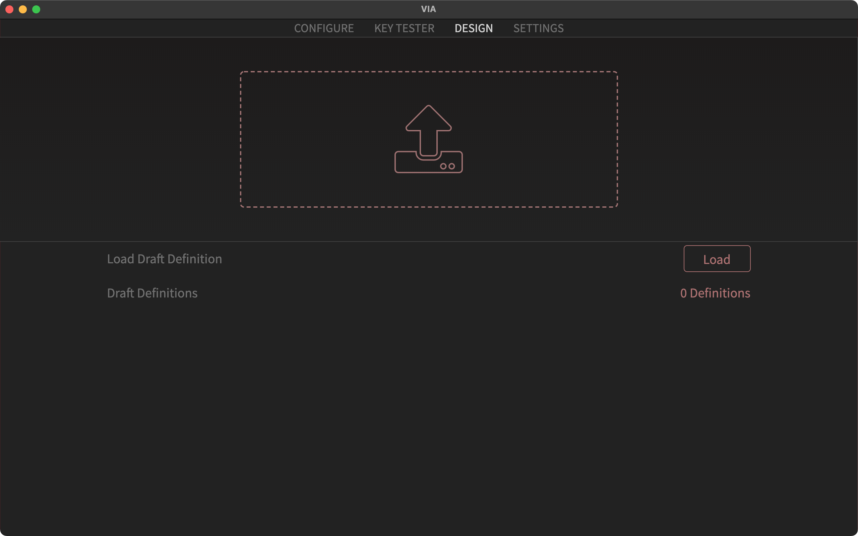Select the DESIGN tab
This screenshot has height=536, width=858.
(474, 28)
